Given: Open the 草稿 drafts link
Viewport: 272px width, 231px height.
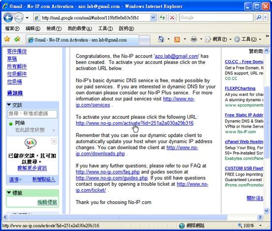Looking at the screenshot, I should pyautogui.click(x=12, y=59).
